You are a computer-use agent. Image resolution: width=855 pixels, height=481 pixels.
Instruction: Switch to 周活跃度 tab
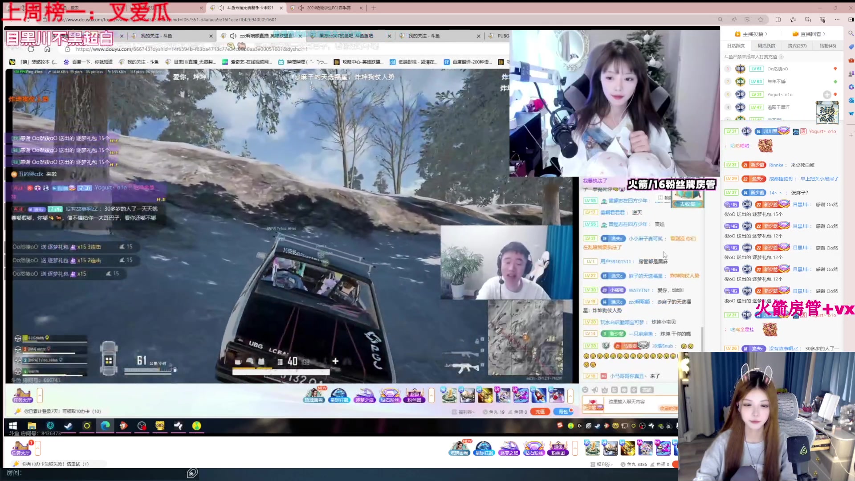point(766,45)
